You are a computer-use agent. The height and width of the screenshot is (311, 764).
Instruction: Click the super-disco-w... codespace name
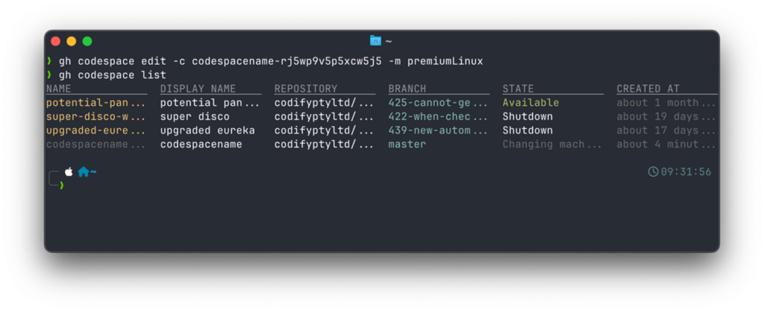pyautogui.click(x=96, y=117)
